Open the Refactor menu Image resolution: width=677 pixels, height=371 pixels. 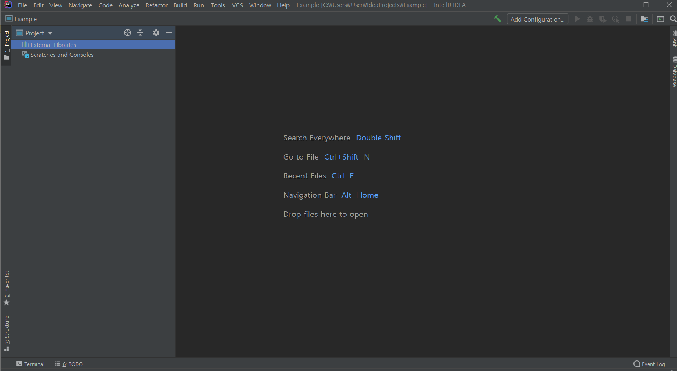pyautogui.click(x=157, y=5)
